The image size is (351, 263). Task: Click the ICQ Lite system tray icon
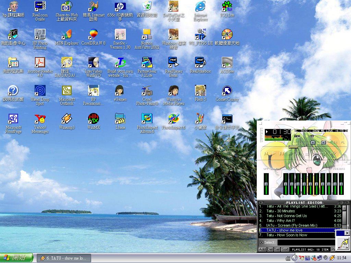coord(307,258)
